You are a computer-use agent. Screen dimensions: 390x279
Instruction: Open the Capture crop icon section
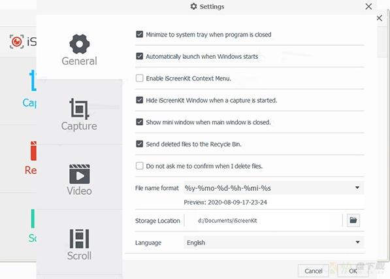pos(79,108)
